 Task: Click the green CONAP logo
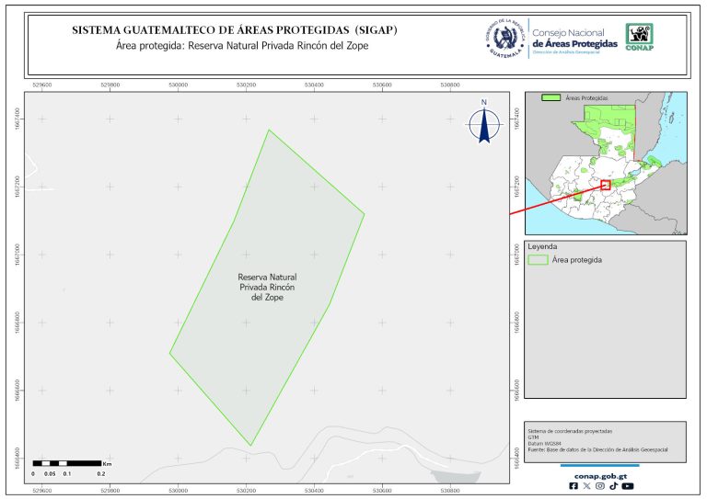641,36
